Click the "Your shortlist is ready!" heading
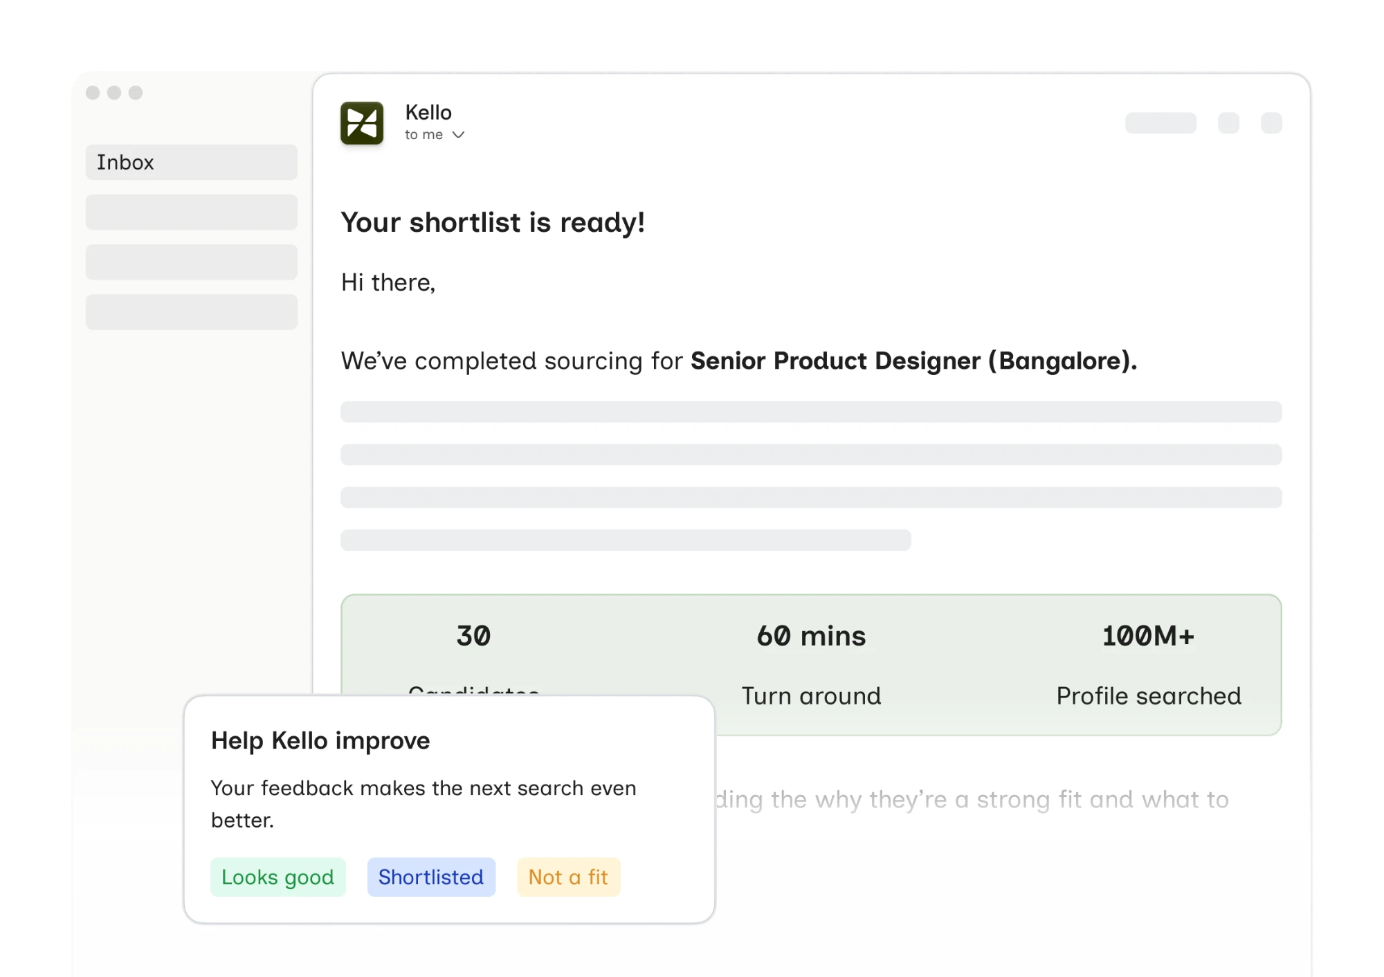 [493, 223]
